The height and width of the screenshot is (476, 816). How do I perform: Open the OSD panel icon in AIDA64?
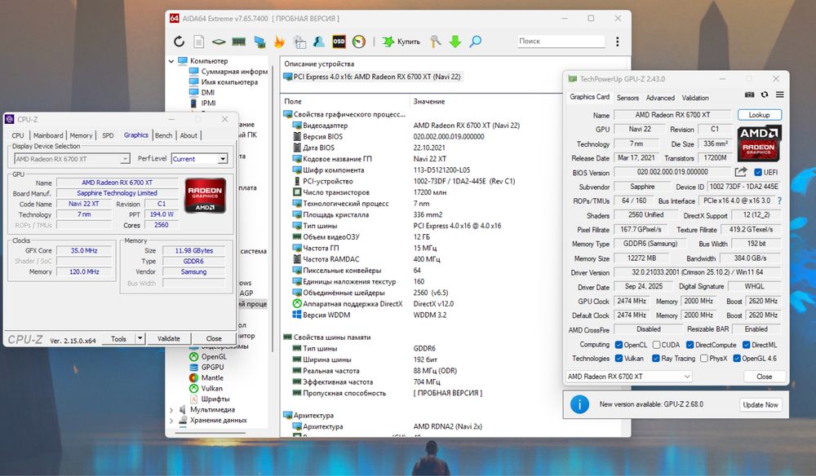pos(339,42)
